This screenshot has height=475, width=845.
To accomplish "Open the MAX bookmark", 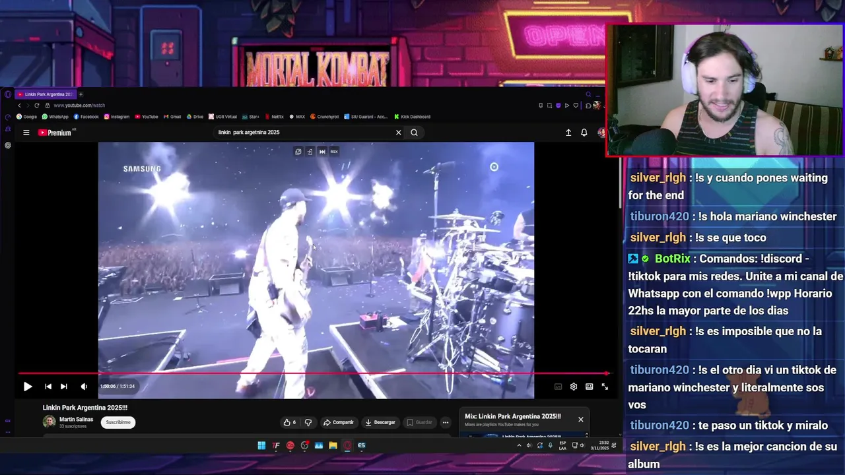I will (x=297, y=117).
